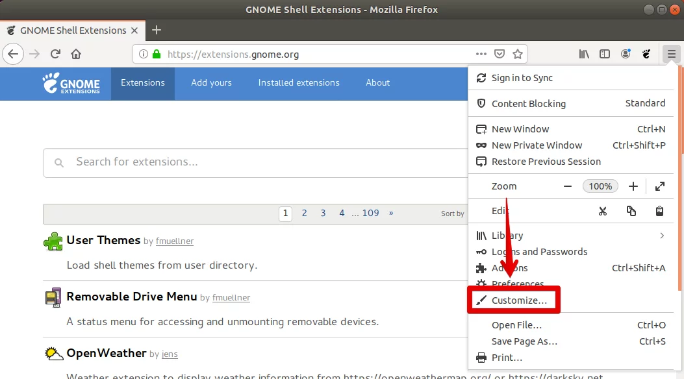Viewport: 684px width, 379px height.
Task: Bookmark this page with the star
Action: pyautogui.click(x=518, y=54)
